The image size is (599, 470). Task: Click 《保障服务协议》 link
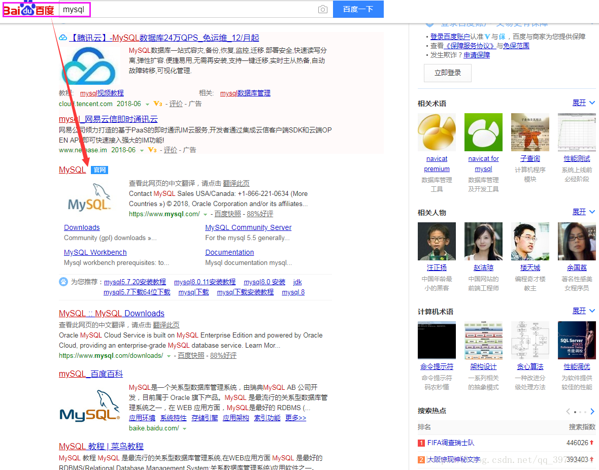[x=470, y=46]
